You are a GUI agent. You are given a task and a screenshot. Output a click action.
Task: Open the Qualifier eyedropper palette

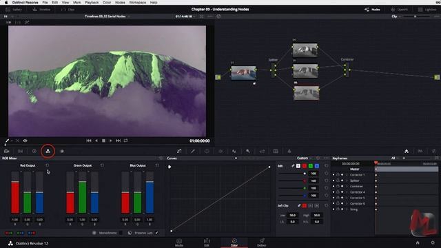pos(193,152)
